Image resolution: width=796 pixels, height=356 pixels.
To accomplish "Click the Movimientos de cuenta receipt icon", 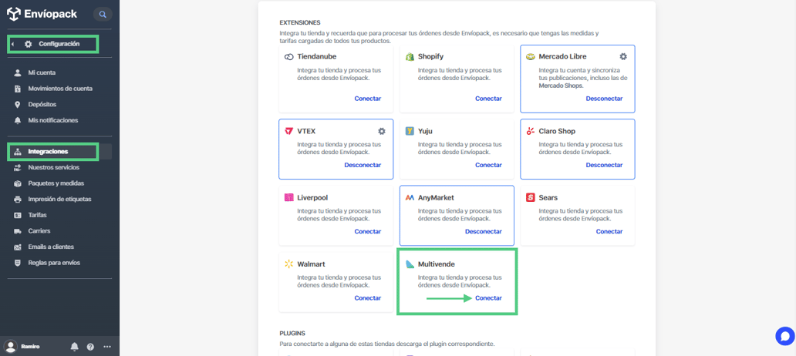I will (x=18, y=89).
